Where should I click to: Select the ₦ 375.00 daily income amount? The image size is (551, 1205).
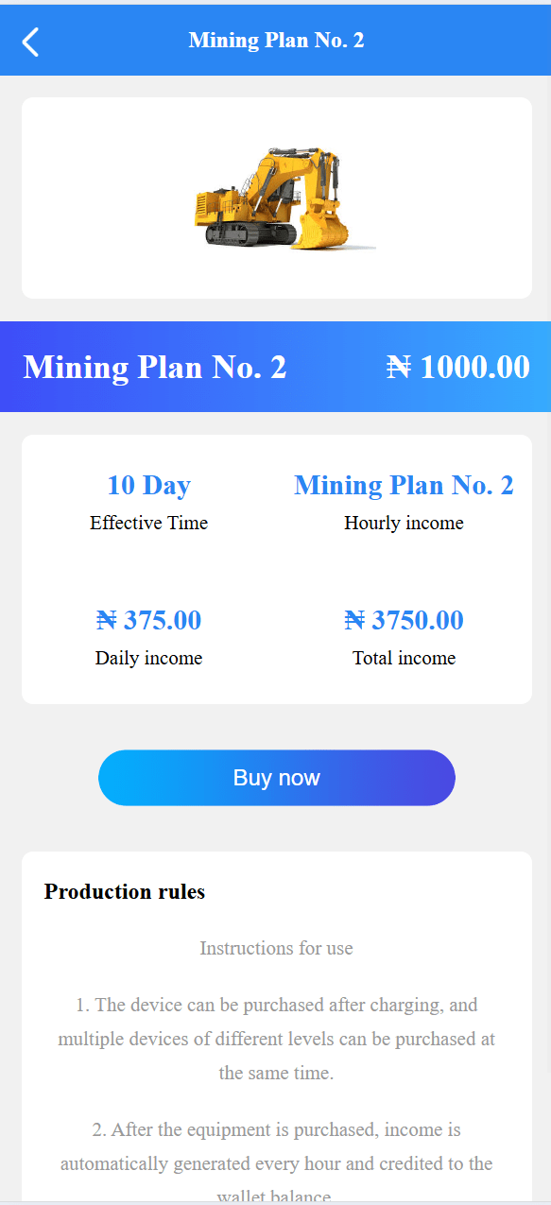click(x=148, y=621)
